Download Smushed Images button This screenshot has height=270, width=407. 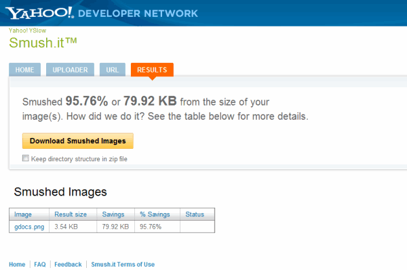click(78, 141)
